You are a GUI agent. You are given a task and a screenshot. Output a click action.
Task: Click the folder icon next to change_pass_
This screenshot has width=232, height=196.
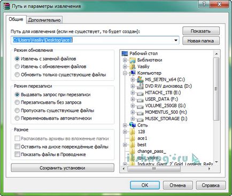coord(133,151)
